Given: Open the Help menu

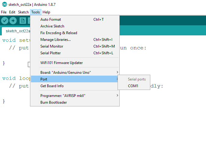Looking at the screenshot, I should pos(47,12).
